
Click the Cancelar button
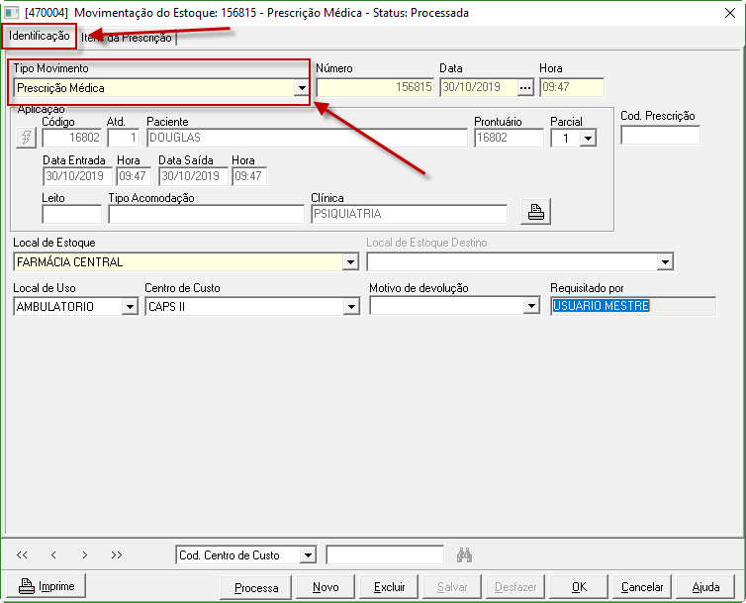tap(642, 587)
